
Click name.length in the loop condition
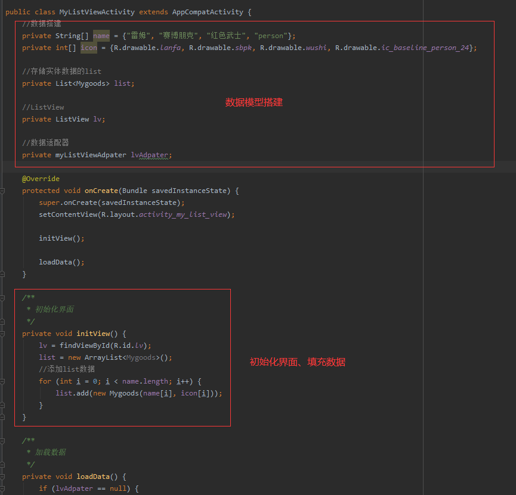[145, 381]
